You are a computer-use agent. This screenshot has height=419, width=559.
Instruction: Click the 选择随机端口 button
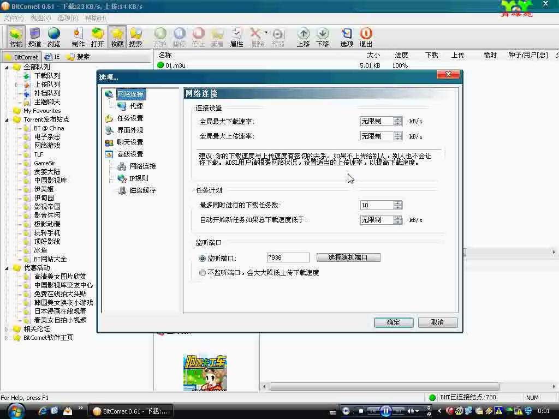[348, 258]
